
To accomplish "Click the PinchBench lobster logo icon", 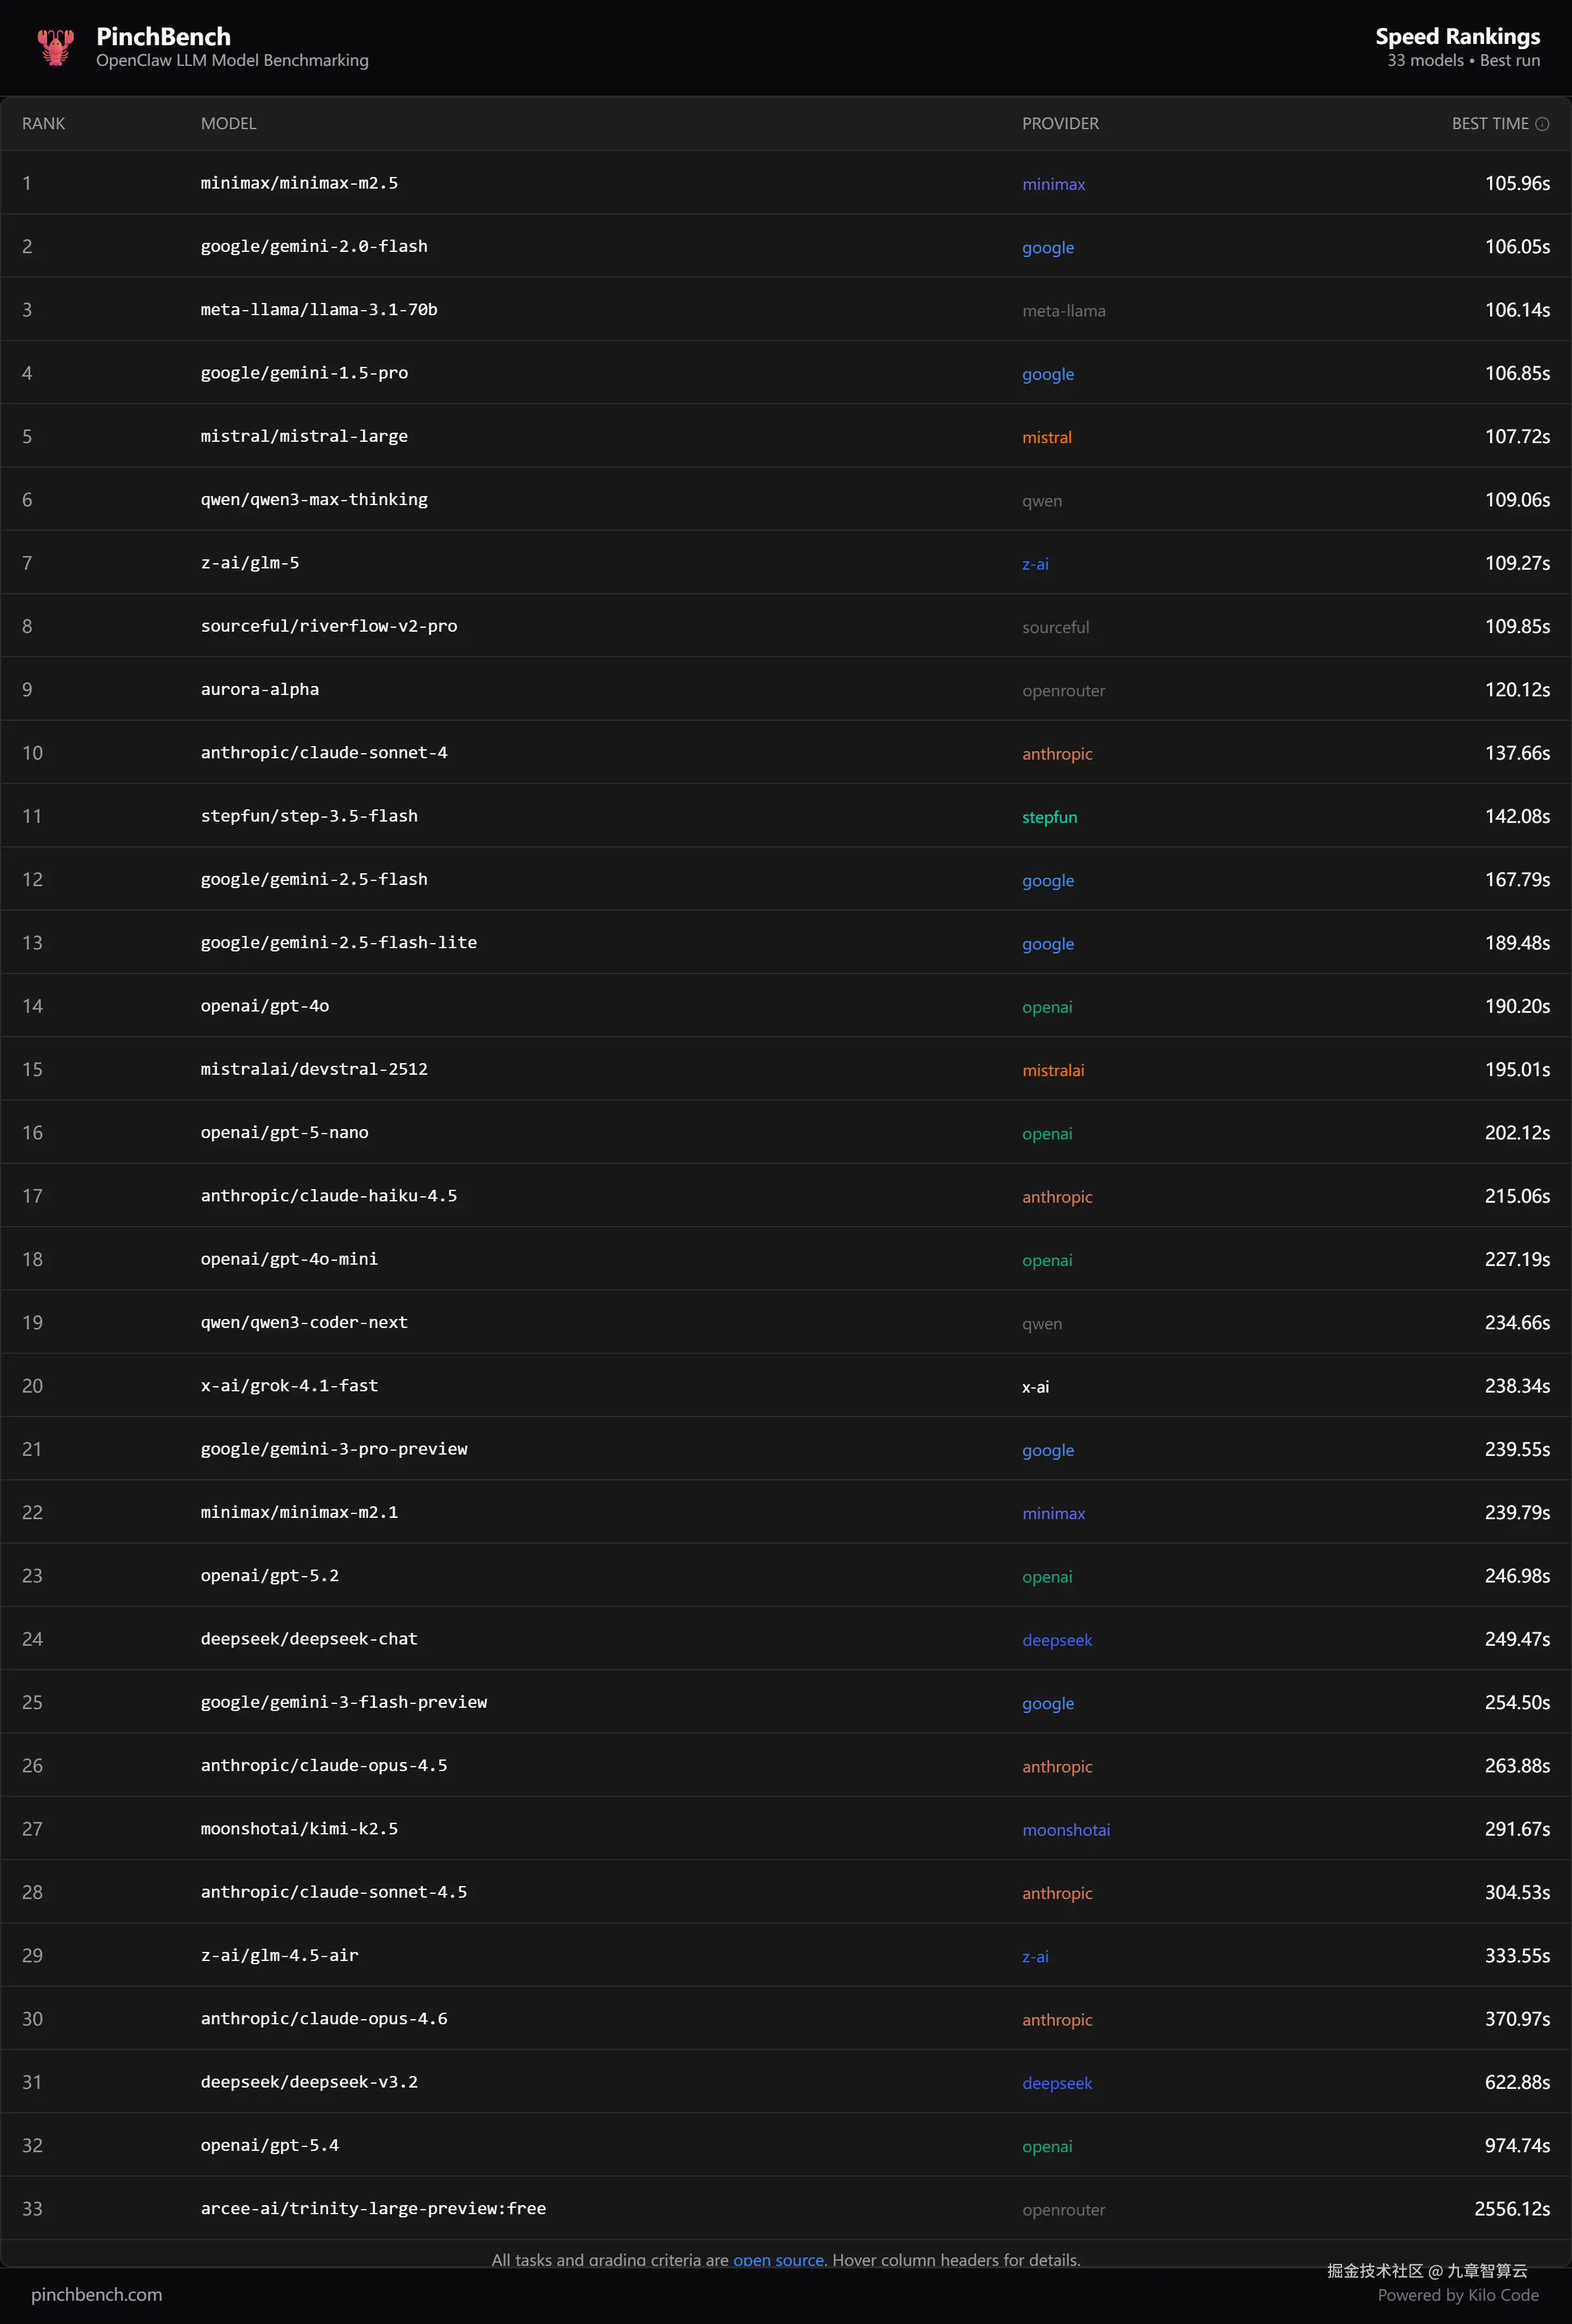I will (x=55, y=47).
